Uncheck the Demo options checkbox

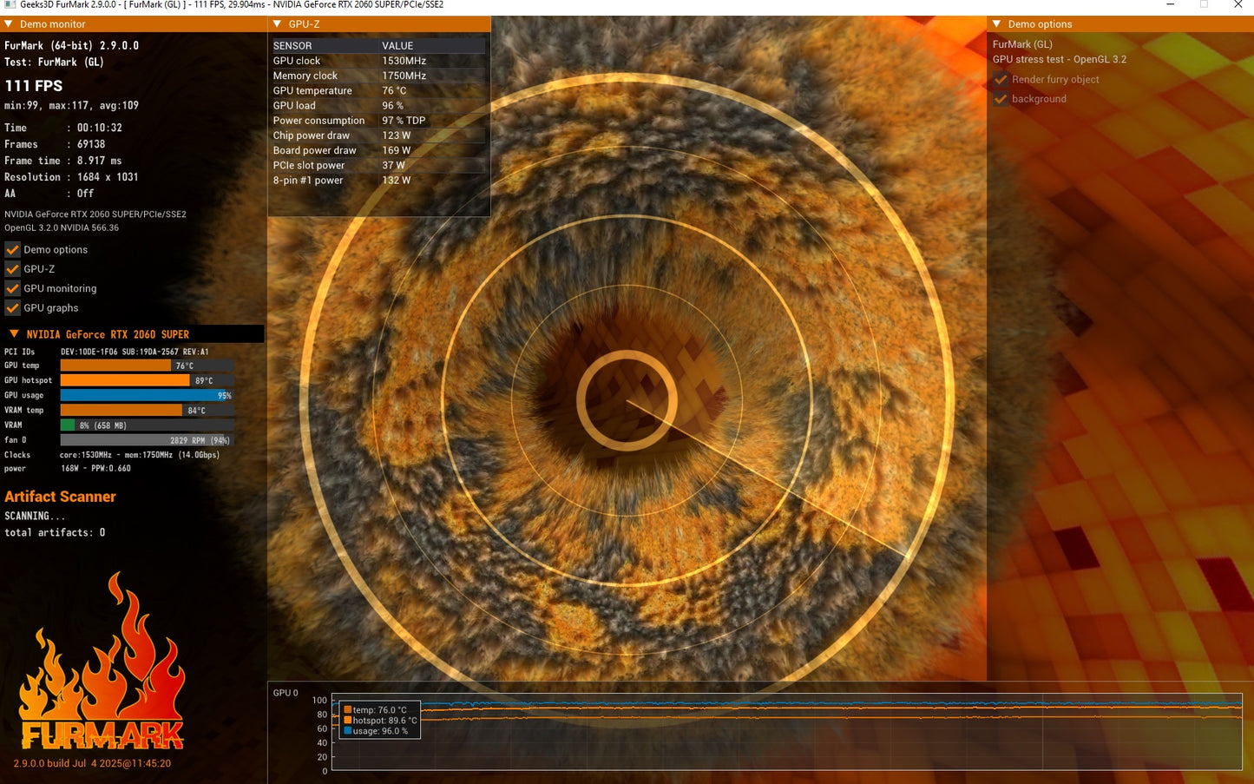click(x=12, y=249)
